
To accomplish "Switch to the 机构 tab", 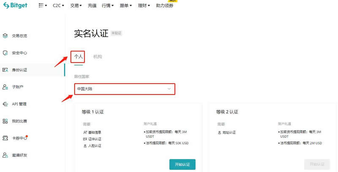I will 98,56.
